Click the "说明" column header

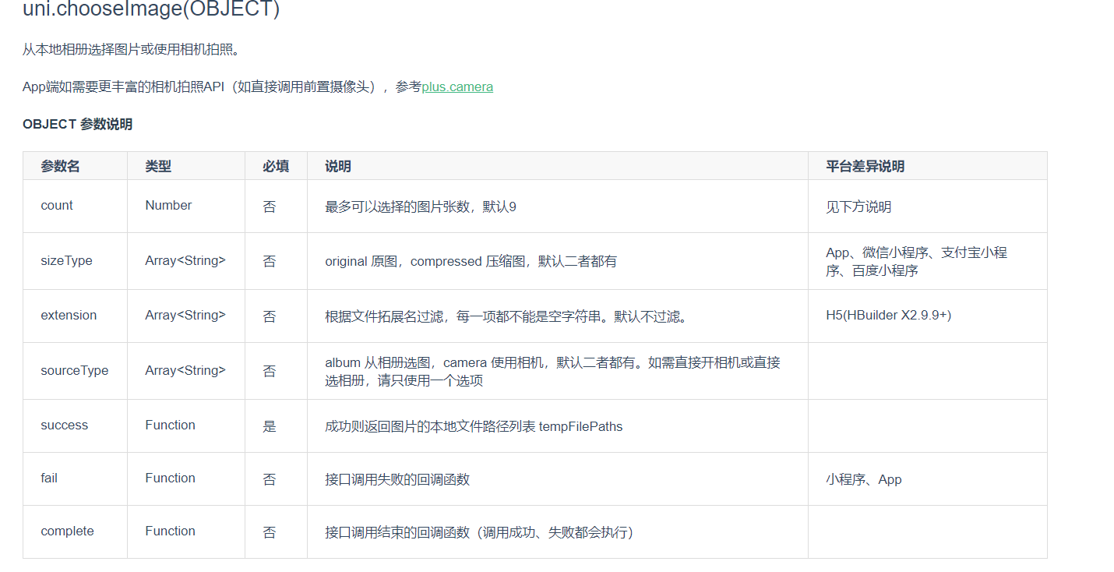pyautogui.click(x=338, y=166)
